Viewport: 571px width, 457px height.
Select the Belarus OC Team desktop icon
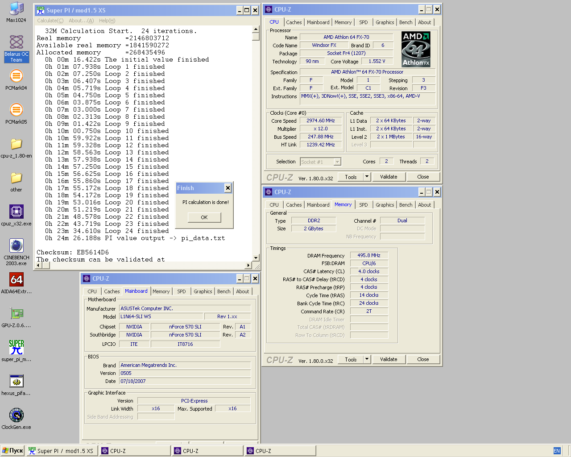(x=17, y=49)
